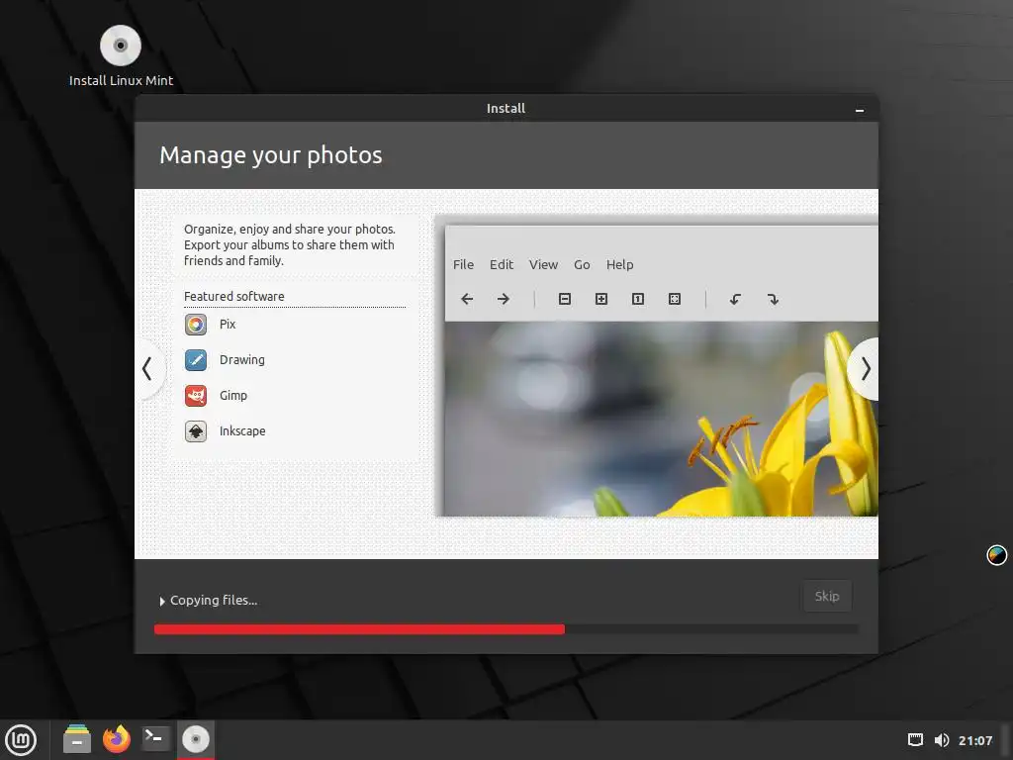Click the Drawing label text

coord(242,360)
